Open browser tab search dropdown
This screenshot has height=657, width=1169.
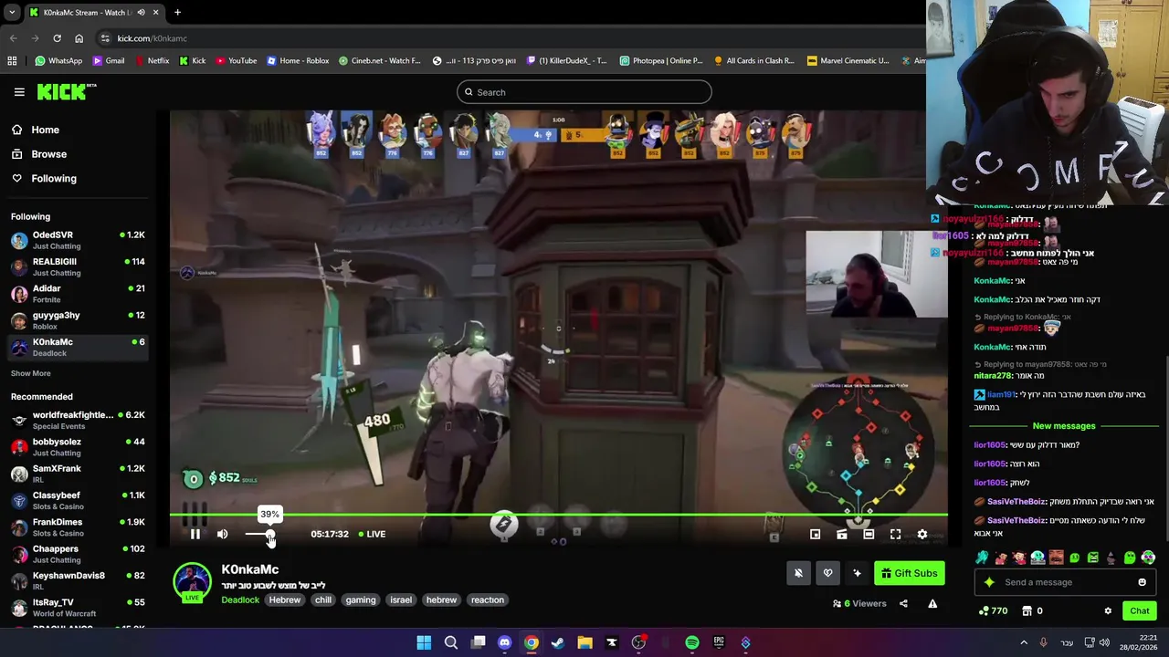[x=12, y=13]
